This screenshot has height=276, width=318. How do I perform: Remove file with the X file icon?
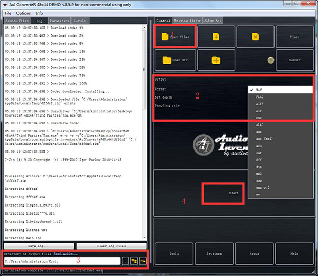pyautogui.click(x=255, y=37)
